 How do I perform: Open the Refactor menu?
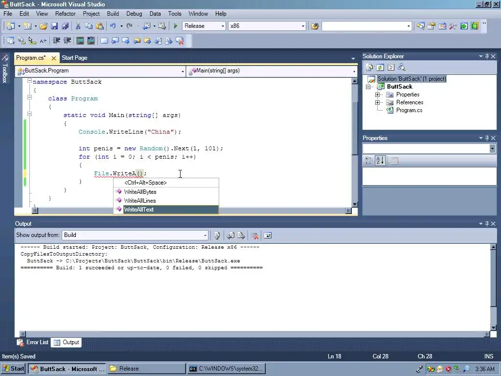65,14
